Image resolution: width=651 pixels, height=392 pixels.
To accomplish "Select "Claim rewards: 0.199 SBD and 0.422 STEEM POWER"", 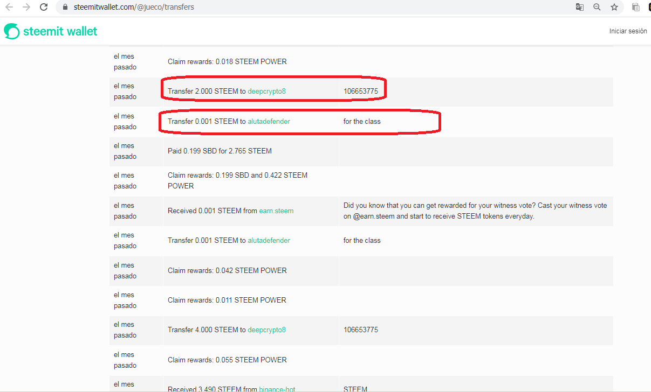I will click(x=237, y=181).
